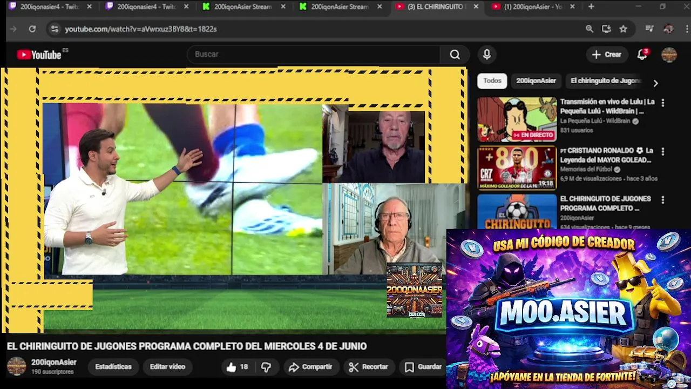This screenshot has width=691, height=389.
Task: Select the 200iqonAsier filter chip
Action: (536, 81)
